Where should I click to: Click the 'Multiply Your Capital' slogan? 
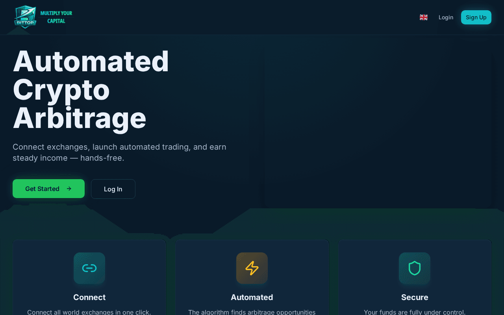coord(56,17)
